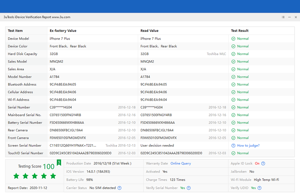Select read Cellular address 9C:F4:8E:EA:94:06
Viewport: 300px width, 194px height.
tap(154, 92)
